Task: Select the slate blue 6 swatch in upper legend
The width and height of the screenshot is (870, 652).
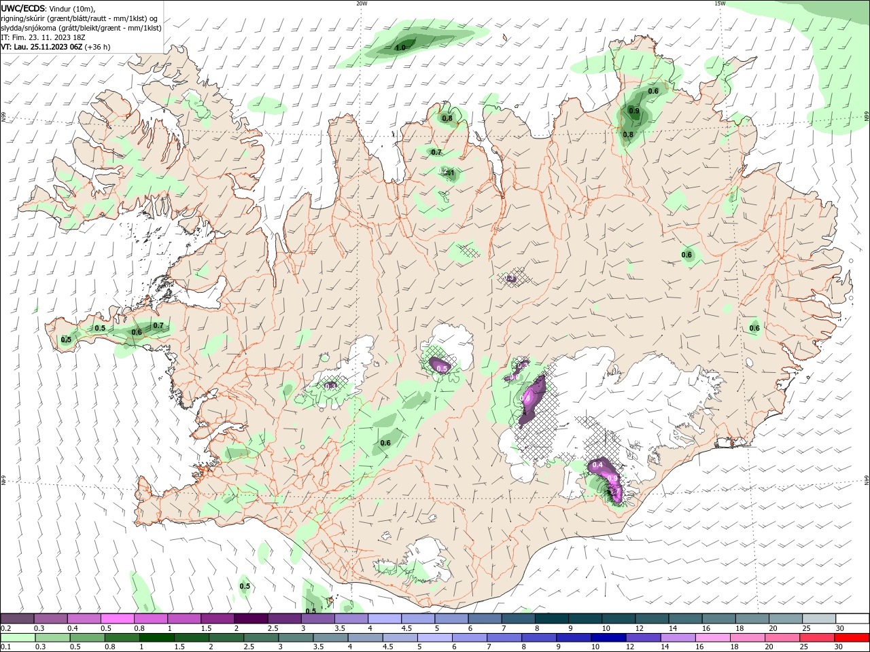Action: pyautogui.click(x=485, y=619)
